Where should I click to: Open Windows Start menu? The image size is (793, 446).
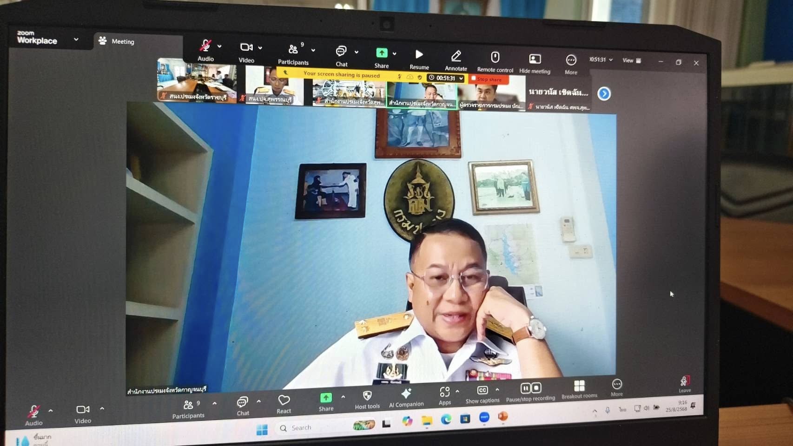262,430
